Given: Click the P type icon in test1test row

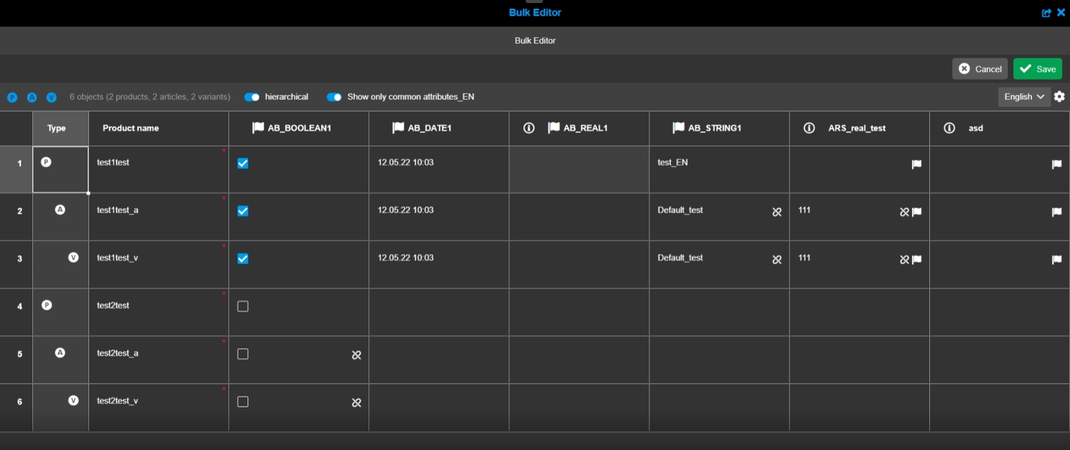Looking at the screenshot, I should (x=46, y=162).
